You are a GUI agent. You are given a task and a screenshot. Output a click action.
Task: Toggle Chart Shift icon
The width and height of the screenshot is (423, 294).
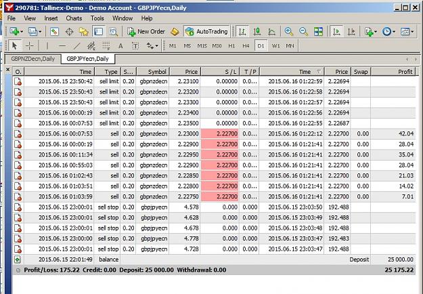click(351, 32)
